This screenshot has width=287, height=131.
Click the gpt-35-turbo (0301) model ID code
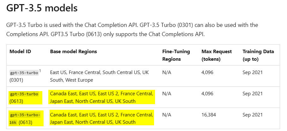(24, 73)
